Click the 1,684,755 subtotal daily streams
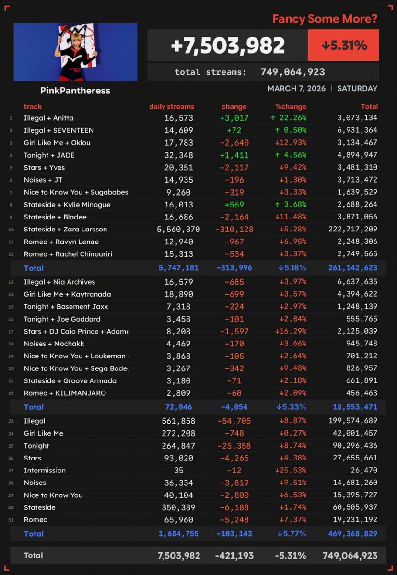397x575 pixels. coord(178,534)
